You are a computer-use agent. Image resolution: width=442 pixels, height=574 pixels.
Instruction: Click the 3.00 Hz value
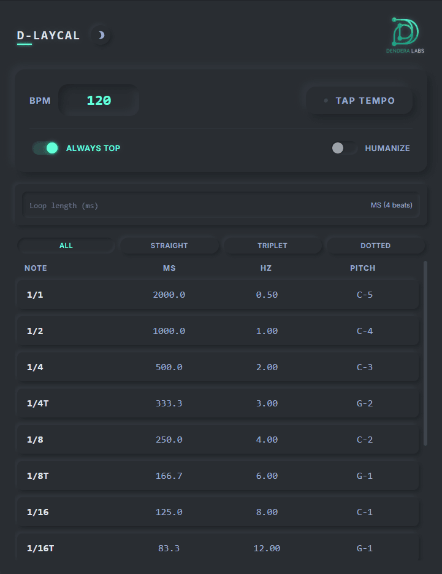(x=267, y=403)
